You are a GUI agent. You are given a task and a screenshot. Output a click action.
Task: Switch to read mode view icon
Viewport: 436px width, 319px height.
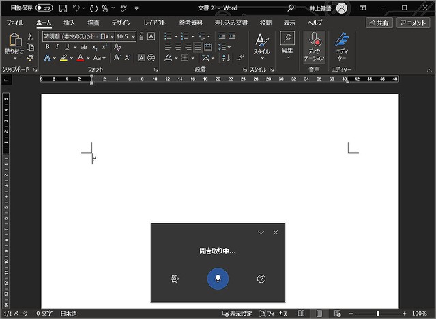[x=301, y=314]
